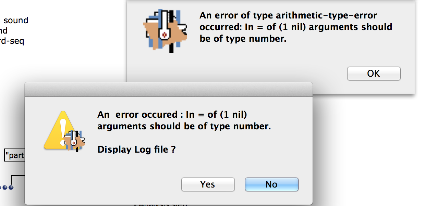Select the "part text box in the patch

coord(14,156)
